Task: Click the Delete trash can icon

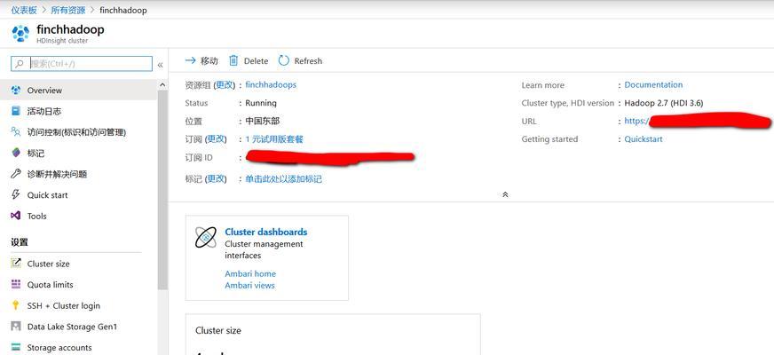Action: (233, 60)
